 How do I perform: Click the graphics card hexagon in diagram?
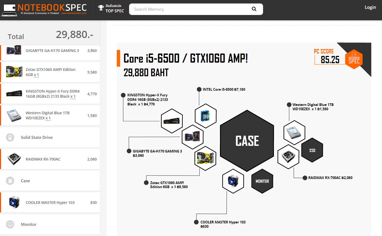coord(205,158)
